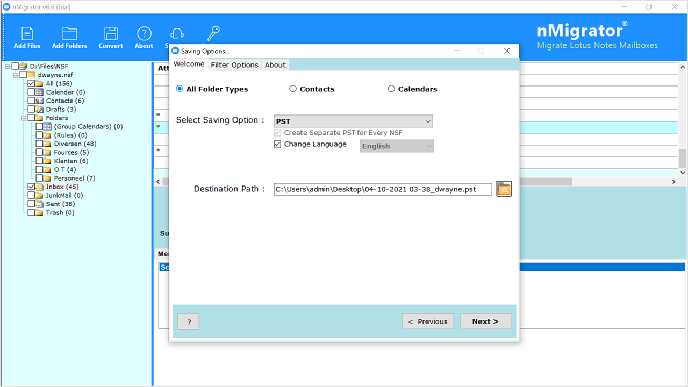Click the horizontal scrollbar right arrow
The height and width of the screenshot is (387, 688).
point(673,182)
